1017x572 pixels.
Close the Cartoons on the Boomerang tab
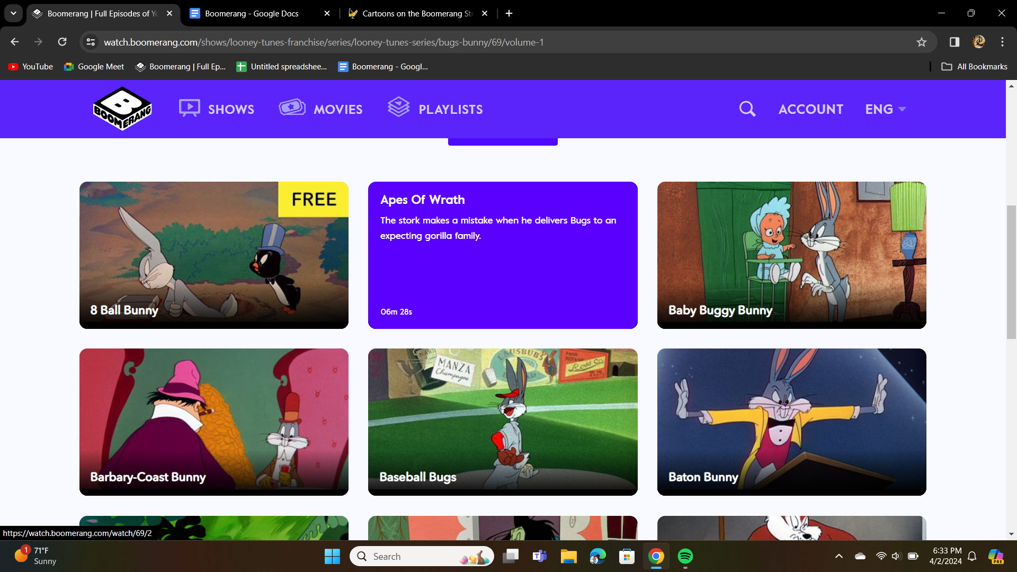click(x=485, y=13)
